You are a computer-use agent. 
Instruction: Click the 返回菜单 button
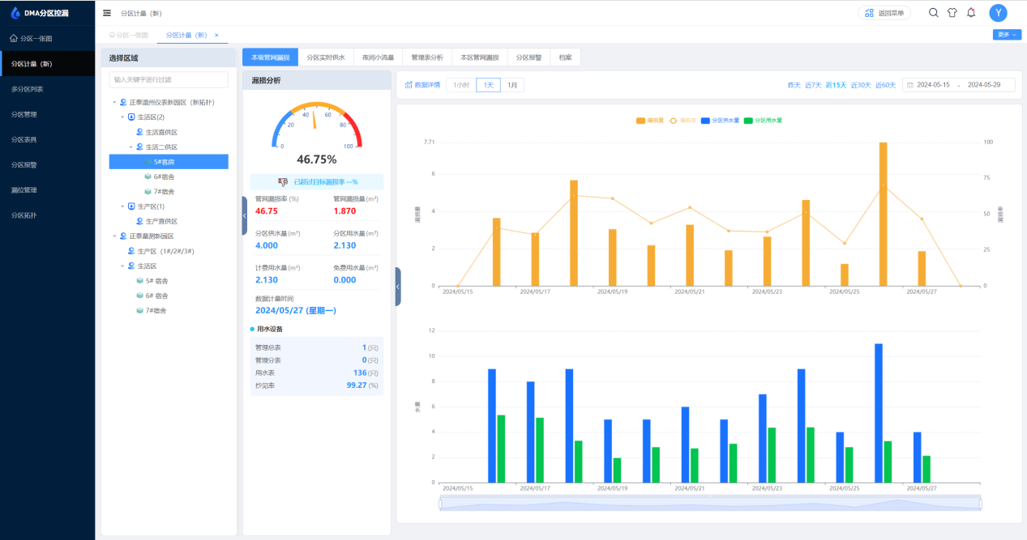point(884,13)
